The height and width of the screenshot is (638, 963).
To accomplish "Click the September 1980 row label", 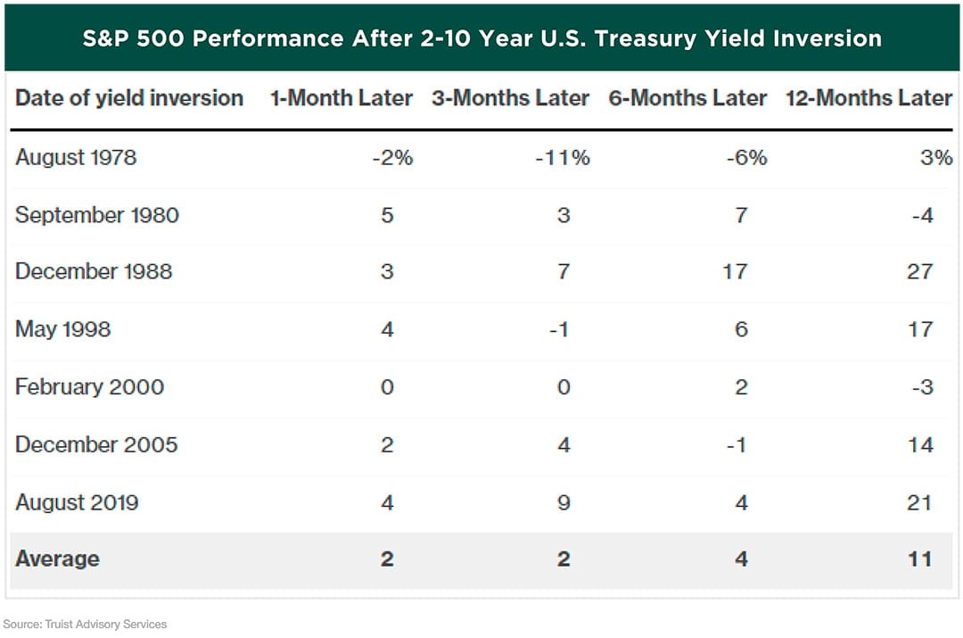I will coord(97,215).
